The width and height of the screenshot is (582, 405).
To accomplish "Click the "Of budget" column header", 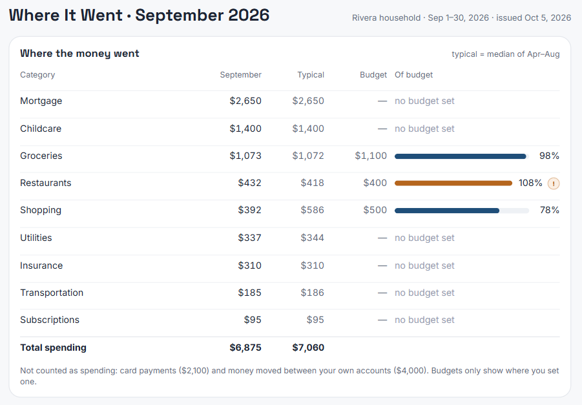I will (413, 75).
